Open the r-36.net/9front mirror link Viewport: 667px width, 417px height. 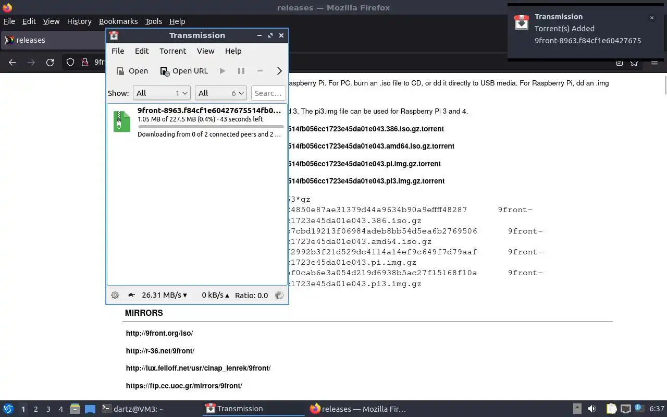coord(160,351)
